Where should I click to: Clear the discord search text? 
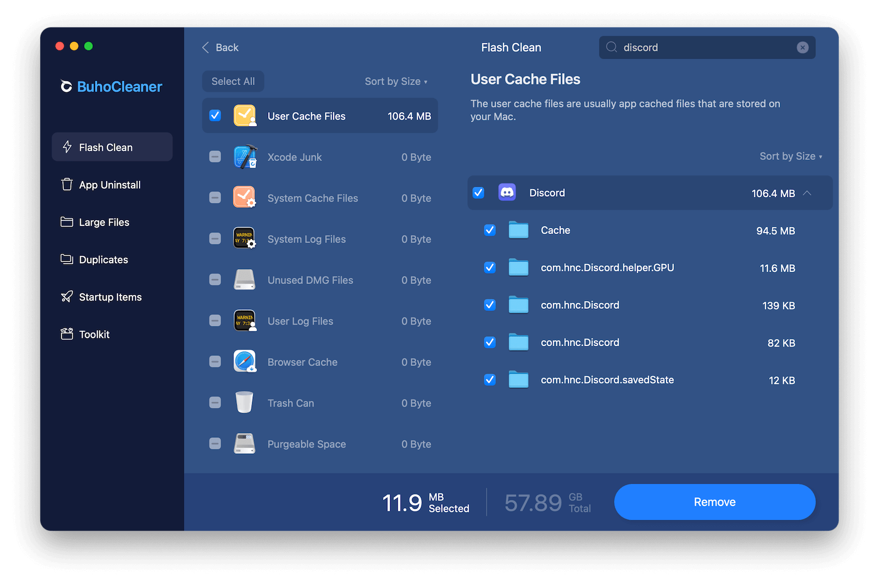coord(803,47)
